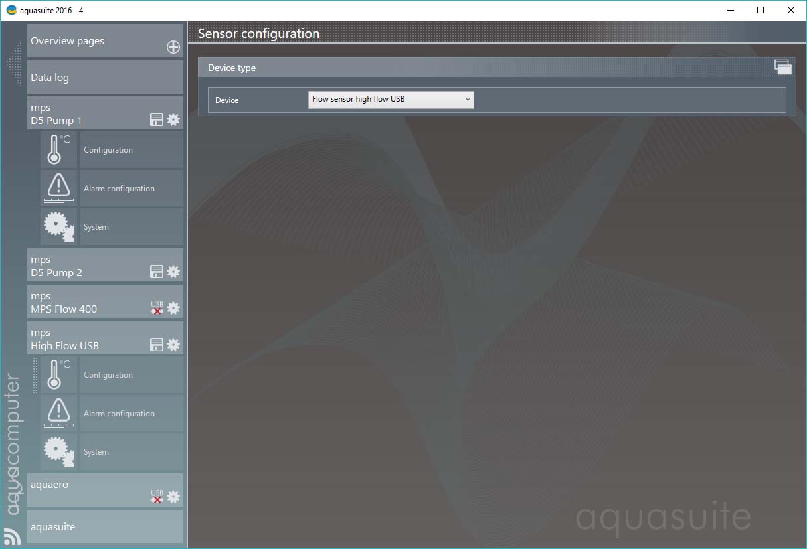Collapse sidebar using the dotted arrow handle
This screenshot has width=807, height=549.
14,63
